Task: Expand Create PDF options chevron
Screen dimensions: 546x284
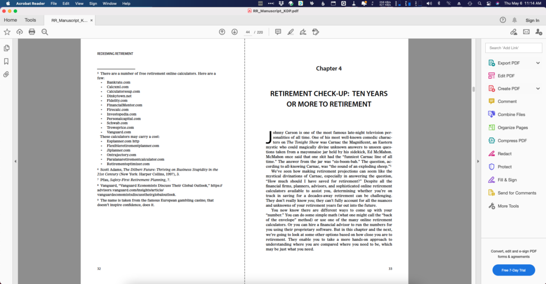Action: [538, 89]
